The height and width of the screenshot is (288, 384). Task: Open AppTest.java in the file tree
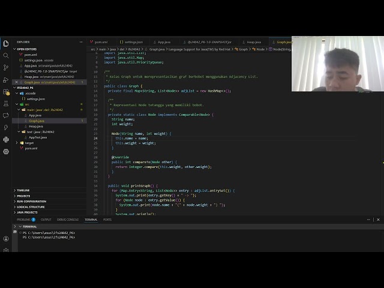click(x=37, y=137)
